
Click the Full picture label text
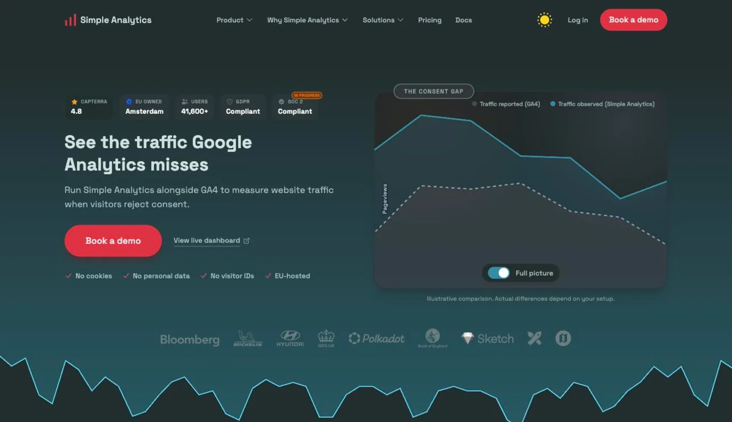[534, 273]
